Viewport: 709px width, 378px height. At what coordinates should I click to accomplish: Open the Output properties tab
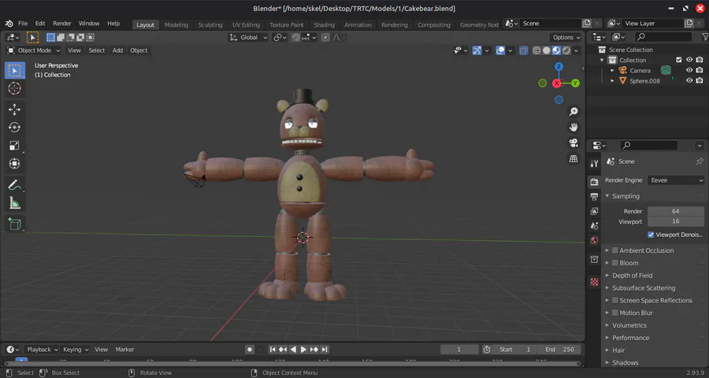[x=594, y=197]
